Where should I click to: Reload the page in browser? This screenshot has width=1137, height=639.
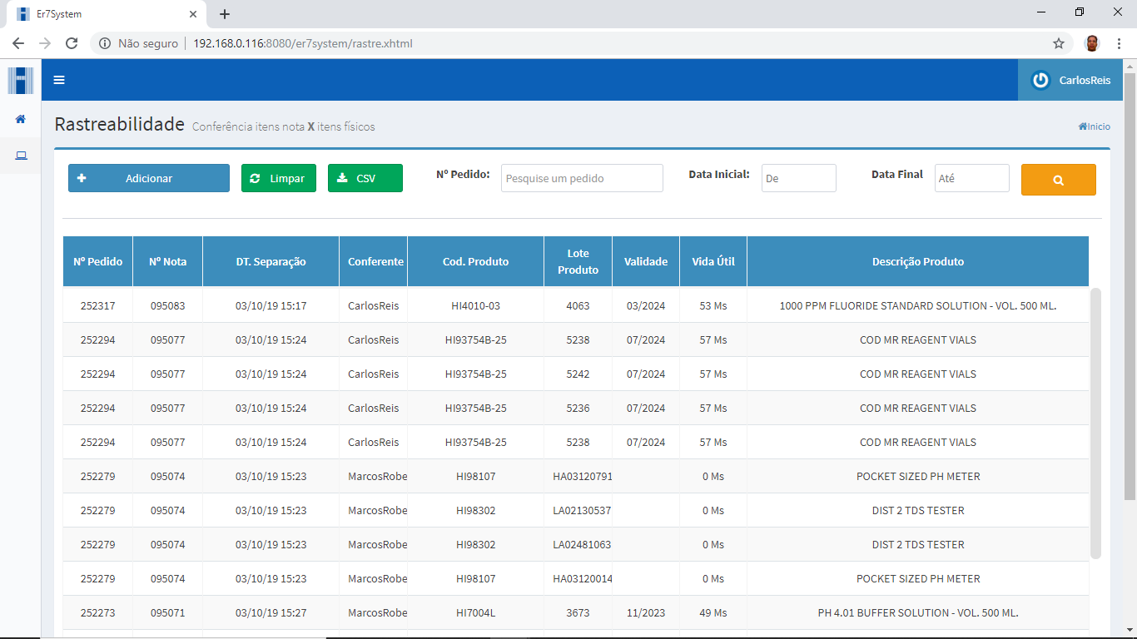point(72,43)
